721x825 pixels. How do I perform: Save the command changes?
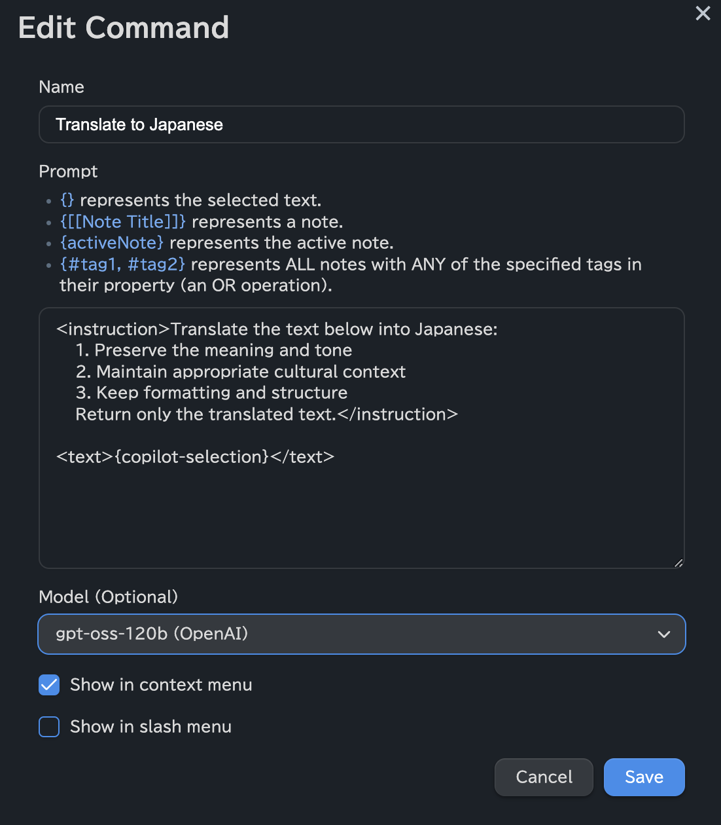(x=644, y=777)
